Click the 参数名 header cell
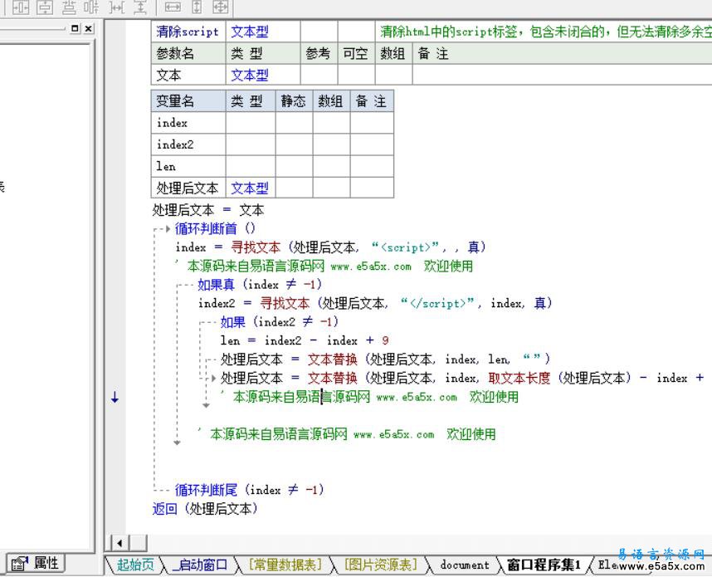 point(188,54)
